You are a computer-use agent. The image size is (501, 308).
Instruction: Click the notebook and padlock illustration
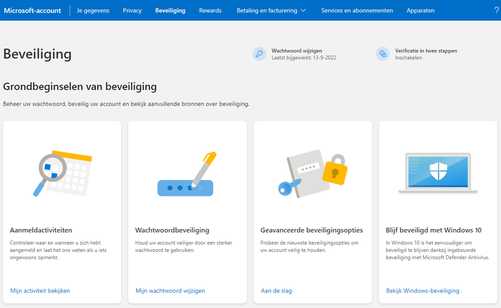point(313,174)
